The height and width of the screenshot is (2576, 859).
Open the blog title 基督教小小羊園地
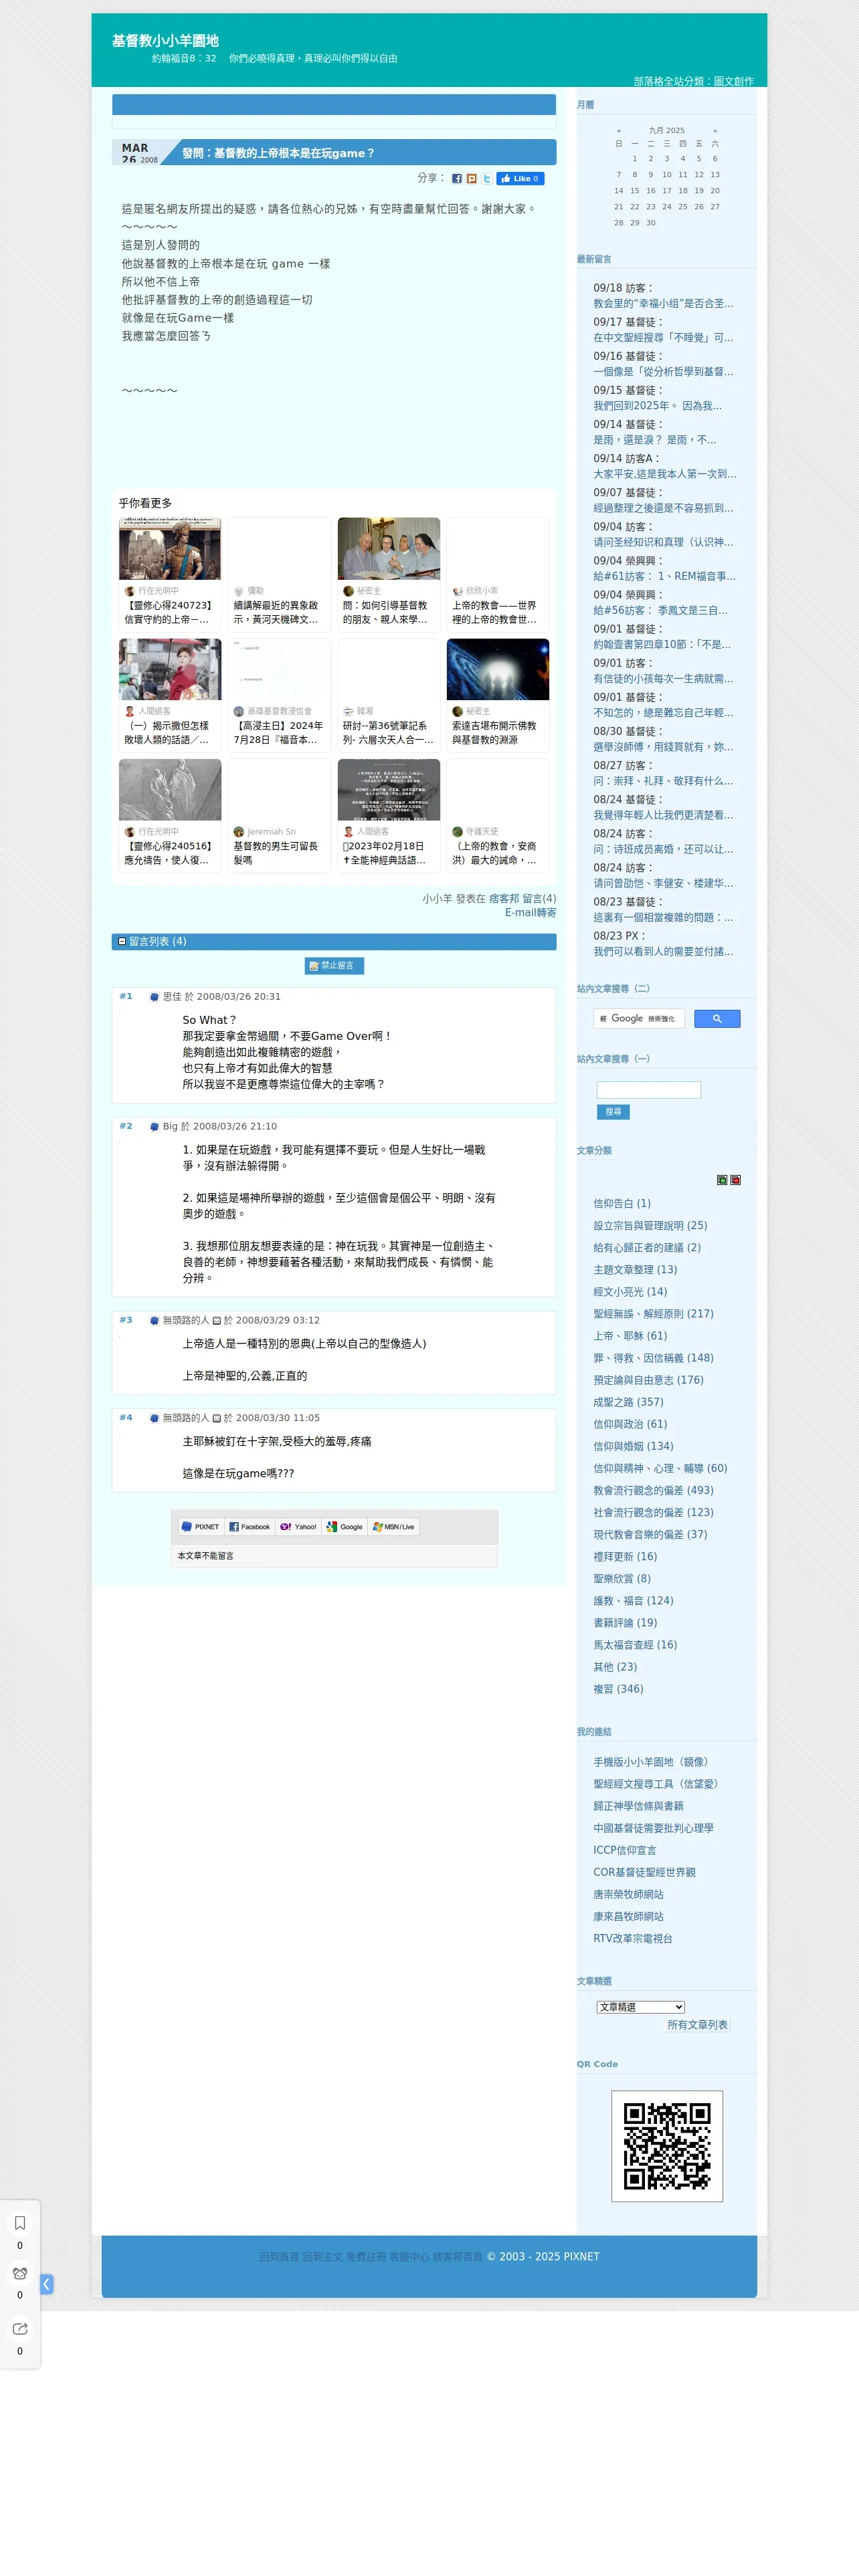point(165,41)
